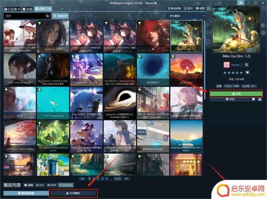This screenshot has height=199, width=267.
Task: Rate the wallpaper using the five stars
Action: [233, 72]
